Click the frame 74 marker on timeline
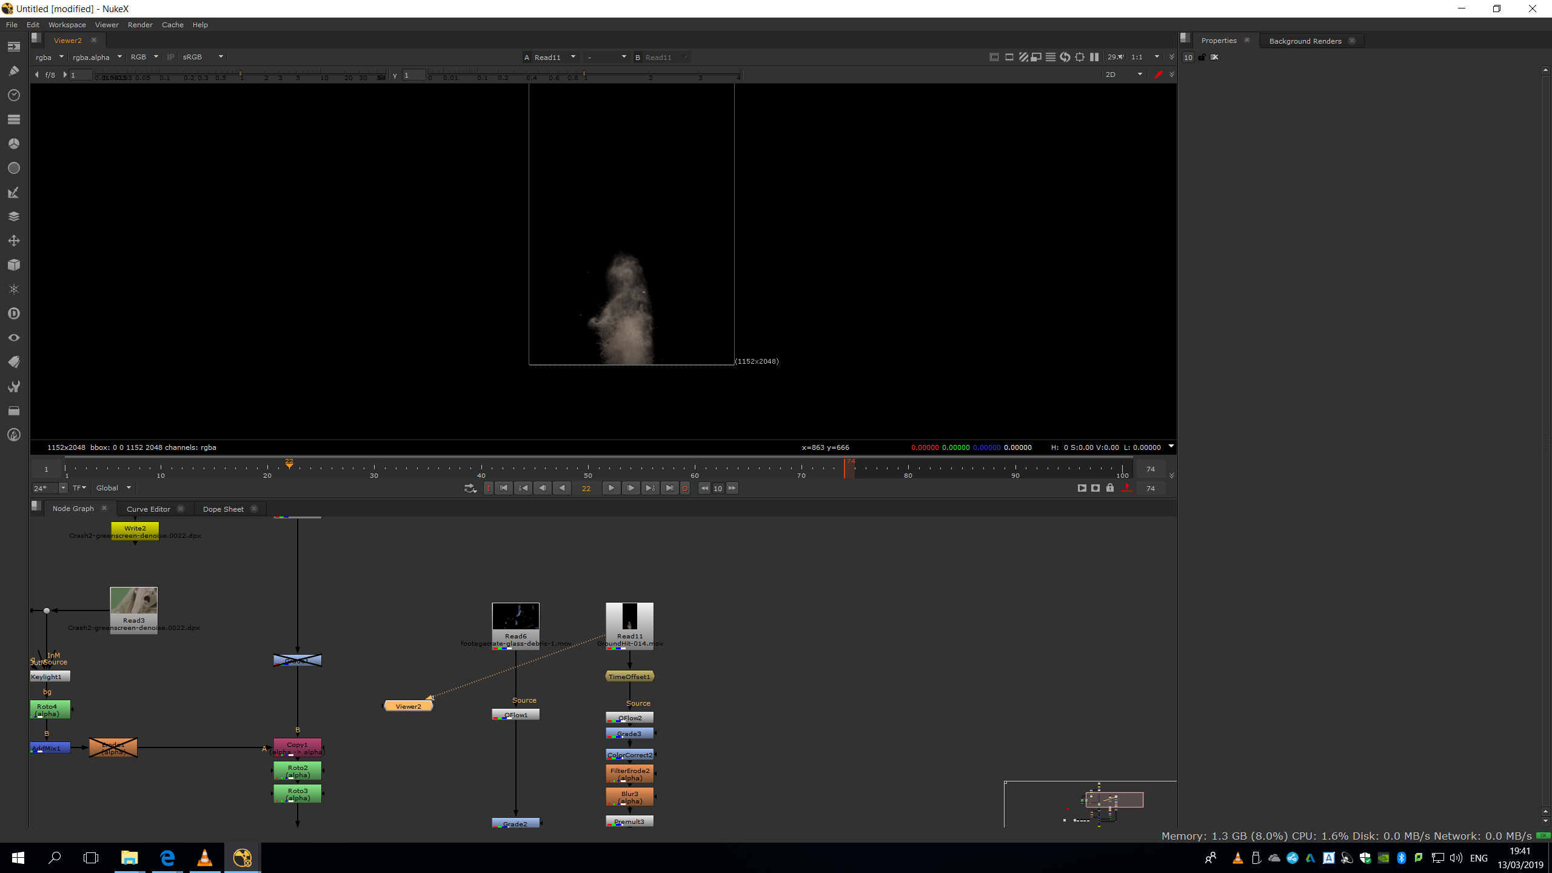1552x873 pixels. 845,468
